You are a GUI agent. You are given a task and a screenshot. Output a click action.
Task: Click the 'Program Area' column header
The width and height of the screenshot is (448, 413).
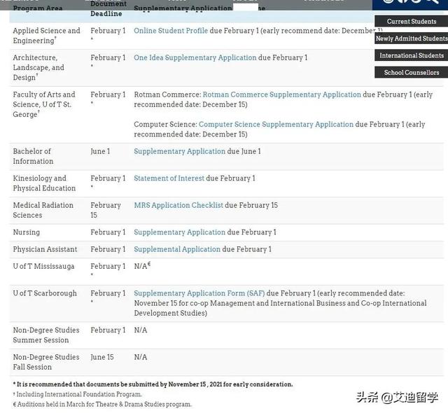pyautogui.click(x=38, y=8)
